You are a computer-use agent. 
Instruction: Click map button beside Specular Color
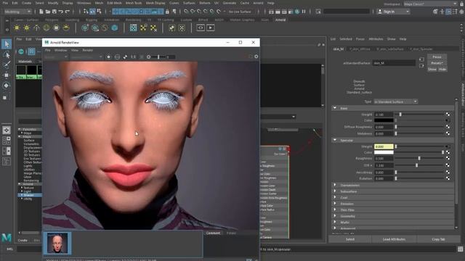tap(448, 152)
